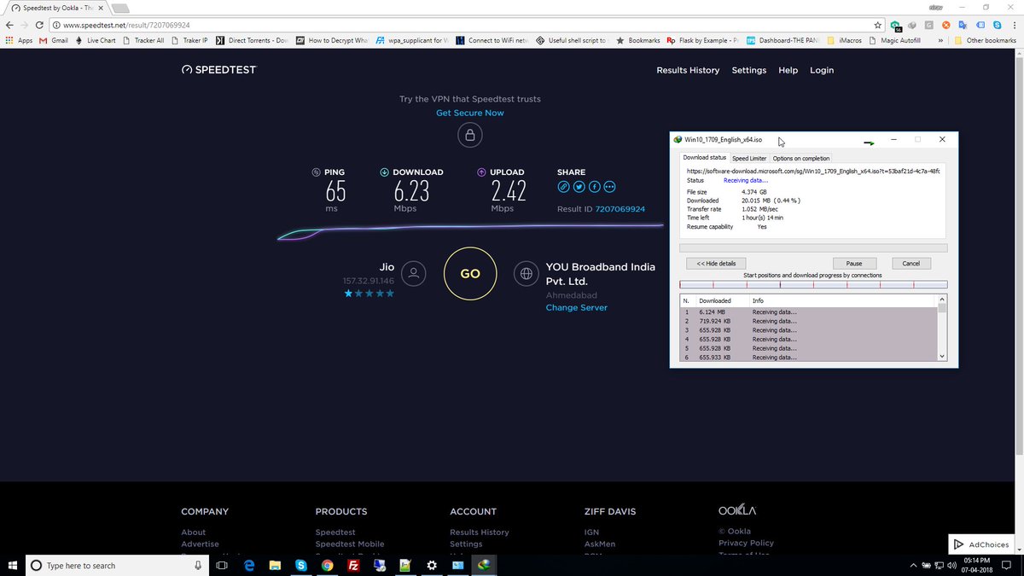Open Results History in Speedtest menu
This screenshot has width=1024, height=576.
[688, 70]
